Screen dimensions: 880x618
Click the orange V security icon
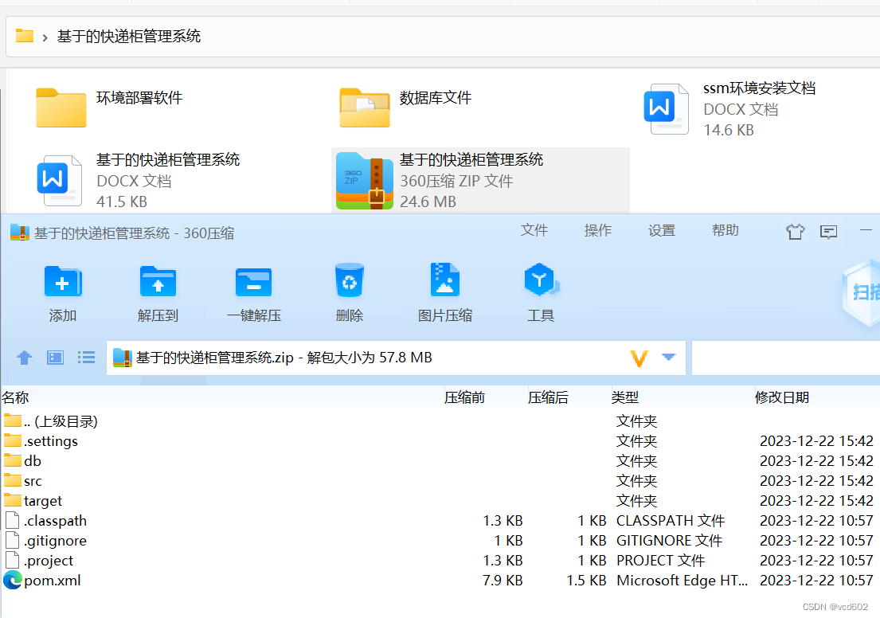639,358
